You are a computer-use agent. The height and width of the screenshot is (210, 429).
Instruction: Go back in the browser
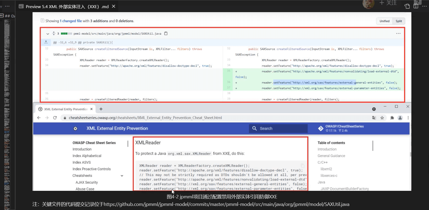(39, 118)
